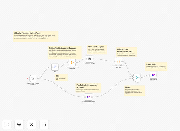Click the output connector of the trigger node
180x131 pixels.
click(x=36, y=79)
